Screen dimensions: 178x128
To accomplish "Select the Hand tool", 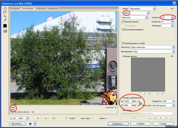I will (x=5, y=9).
